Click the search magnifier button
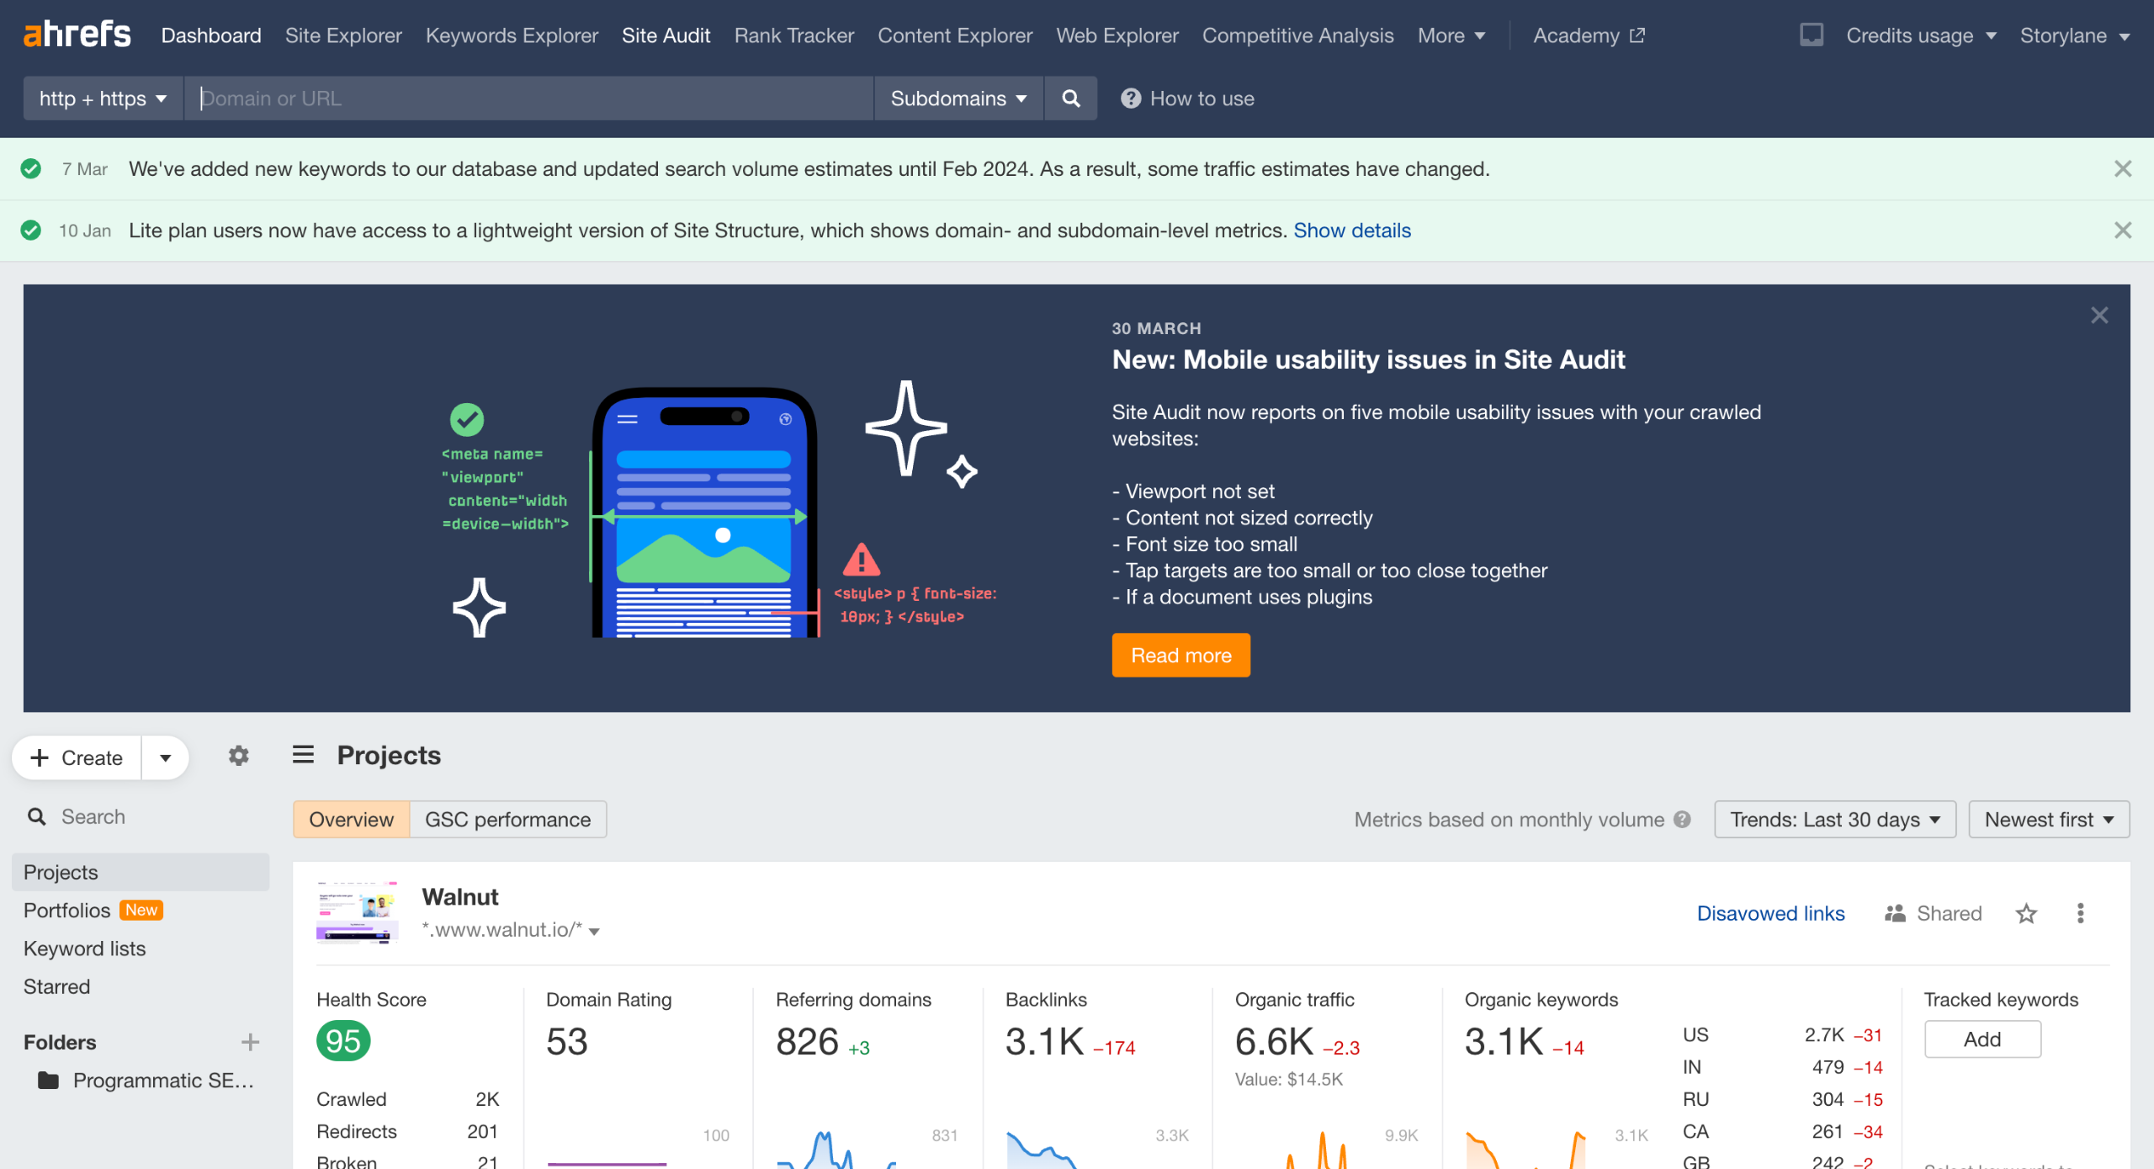 1070,98
